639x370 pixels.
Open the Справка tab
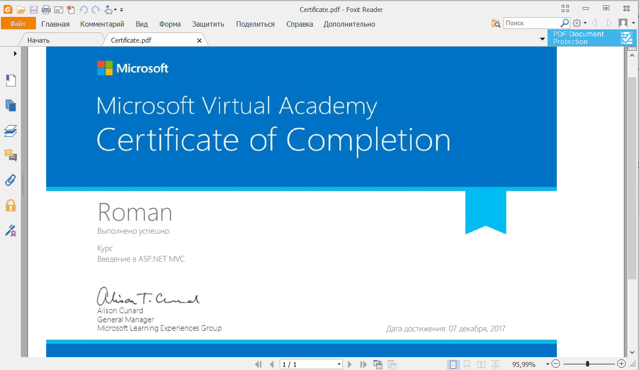pos(300,24)
